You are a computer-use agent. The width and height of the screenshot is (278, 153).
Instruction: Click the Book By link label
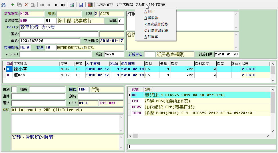[12, 27]
